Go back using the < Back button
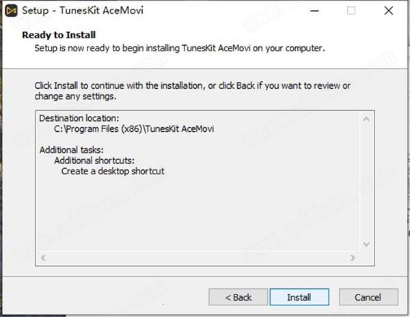Viewport: 410px width, 317px height. pos(238,297)
